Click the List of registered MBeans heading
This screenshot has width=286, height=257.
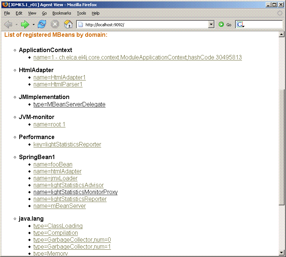point(56,35)
